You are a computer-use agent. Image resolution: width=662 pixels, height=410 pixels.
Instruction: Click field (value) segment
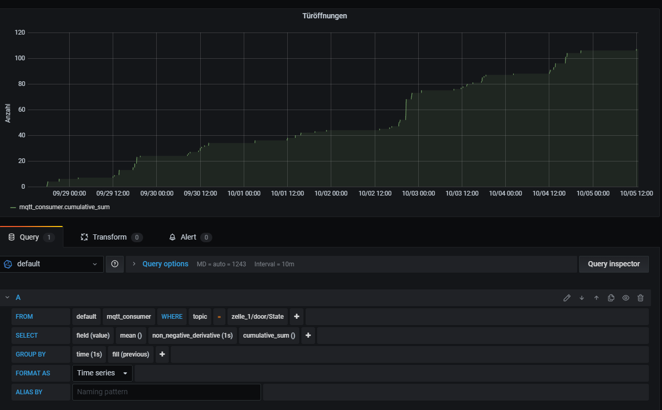[x=93, y=336]
